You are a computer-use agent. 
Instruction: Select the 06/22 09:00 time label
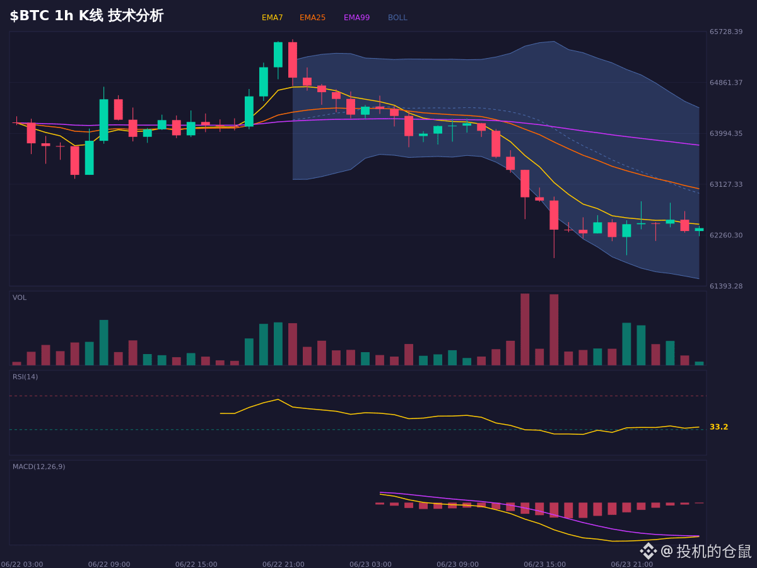(x=109, y=564)
